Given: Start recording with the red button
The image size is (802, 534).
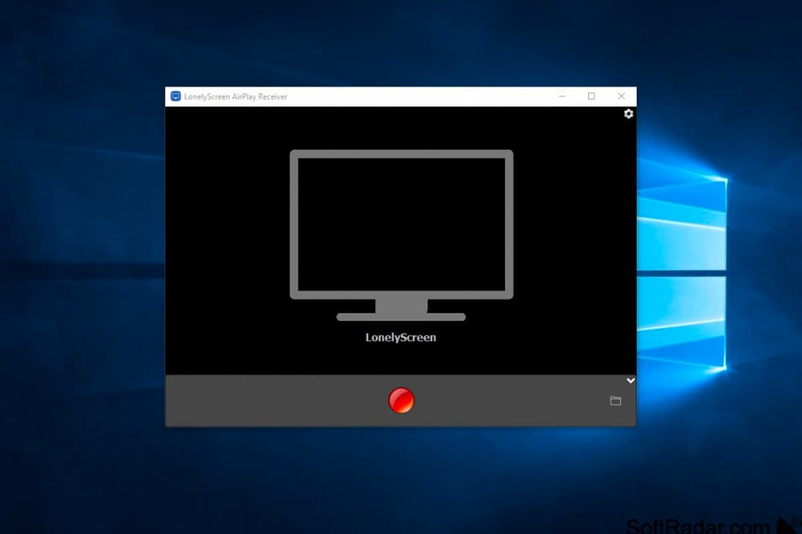Looking at the screenshot, I should coord(402,400).
